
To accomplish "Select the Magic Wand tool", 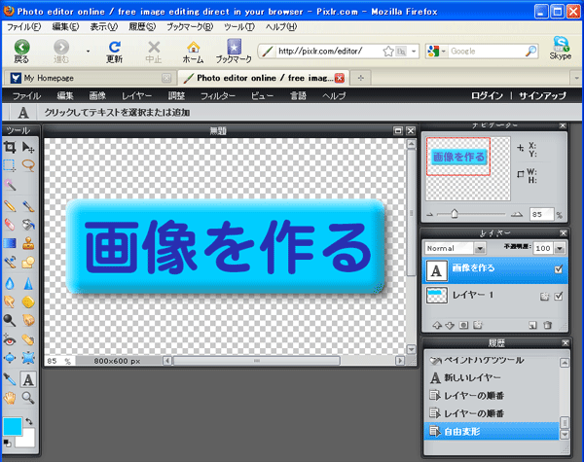I will point(10,184).
